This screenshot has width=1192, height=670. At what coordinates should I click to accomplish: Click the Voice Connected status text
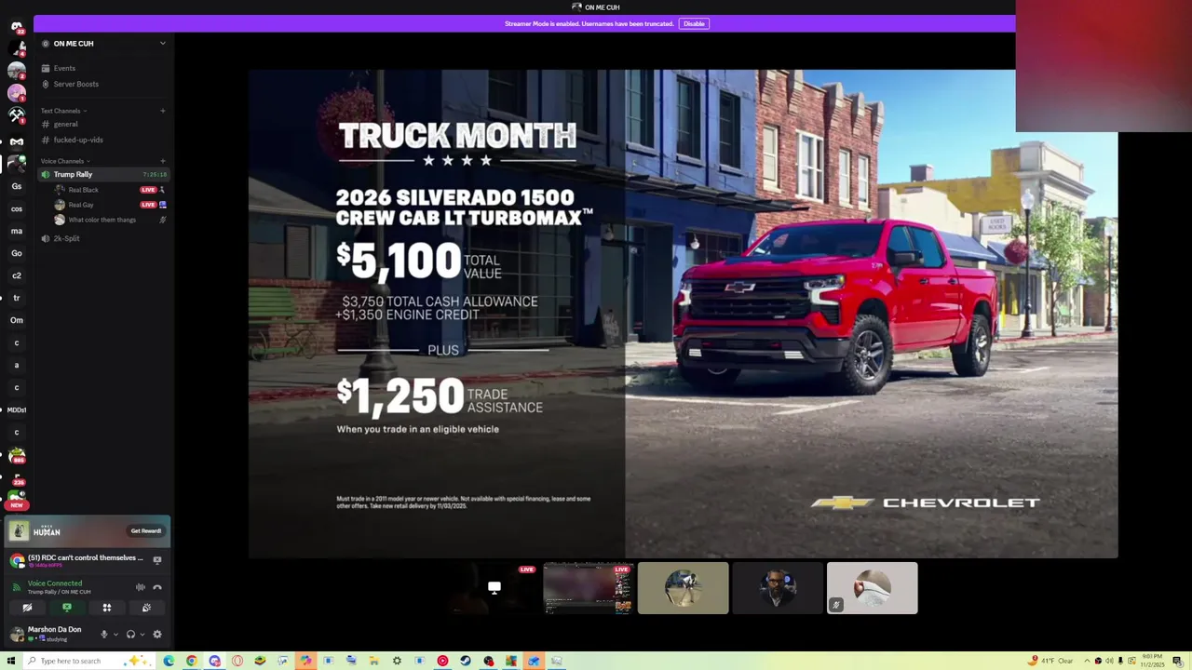pyautogui.click(x=55, y=583)
